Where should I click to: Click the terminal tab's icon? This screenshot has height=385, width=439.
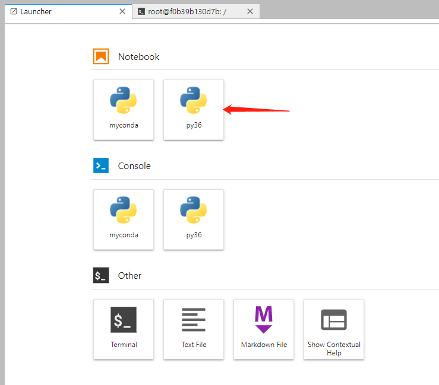click(x=141, y=11)
